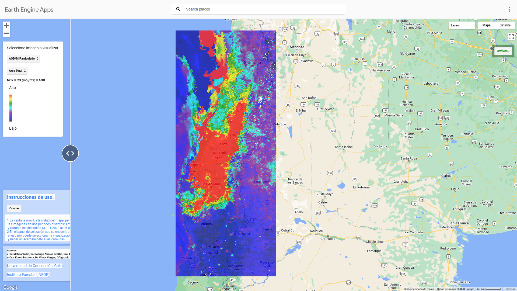The width and height of the screenshot is (517, 291).
Task: Open the three-dot overflow menu
Action: 509,9
